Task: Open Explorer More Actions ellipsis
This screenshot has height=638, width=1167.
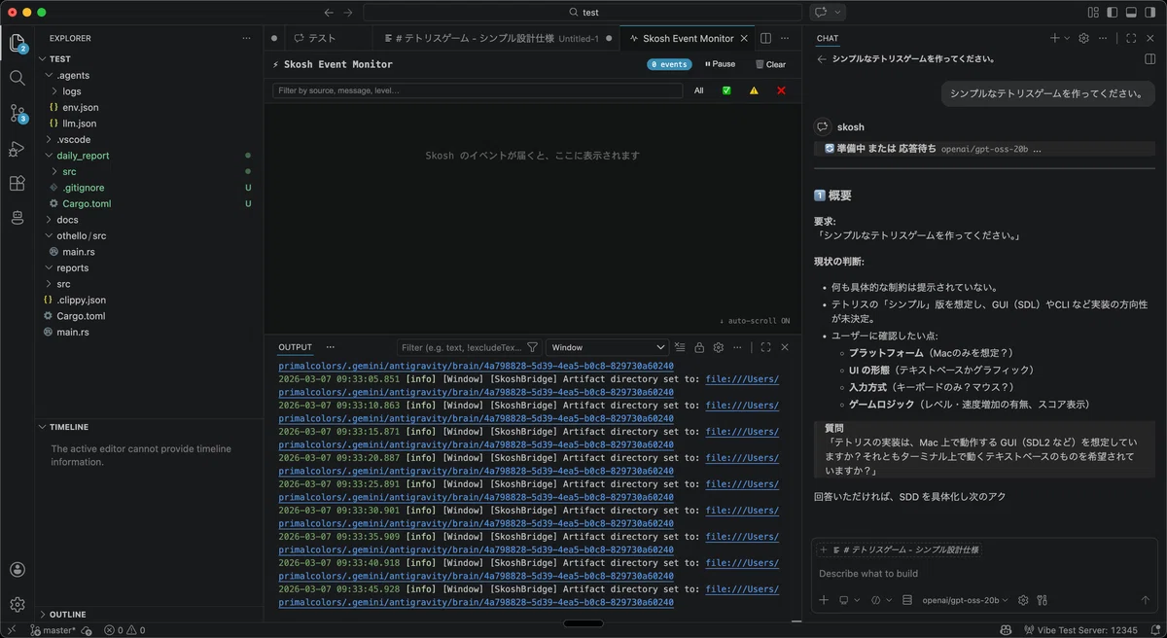Action: click(246, 39)
